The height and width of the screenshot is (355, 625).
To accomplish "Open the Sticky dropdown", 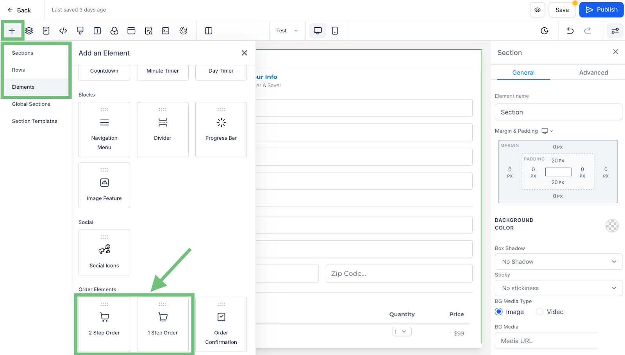I will click(559, 288).
